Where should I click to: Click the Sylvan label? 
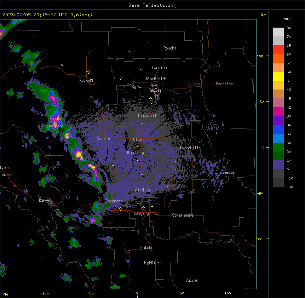coord(138,87)
